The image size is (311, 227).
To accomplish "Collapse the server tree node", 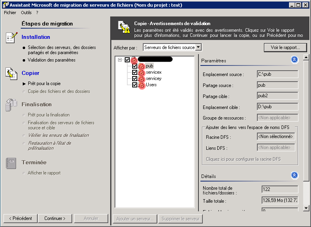I will click(x=119, y=60).
